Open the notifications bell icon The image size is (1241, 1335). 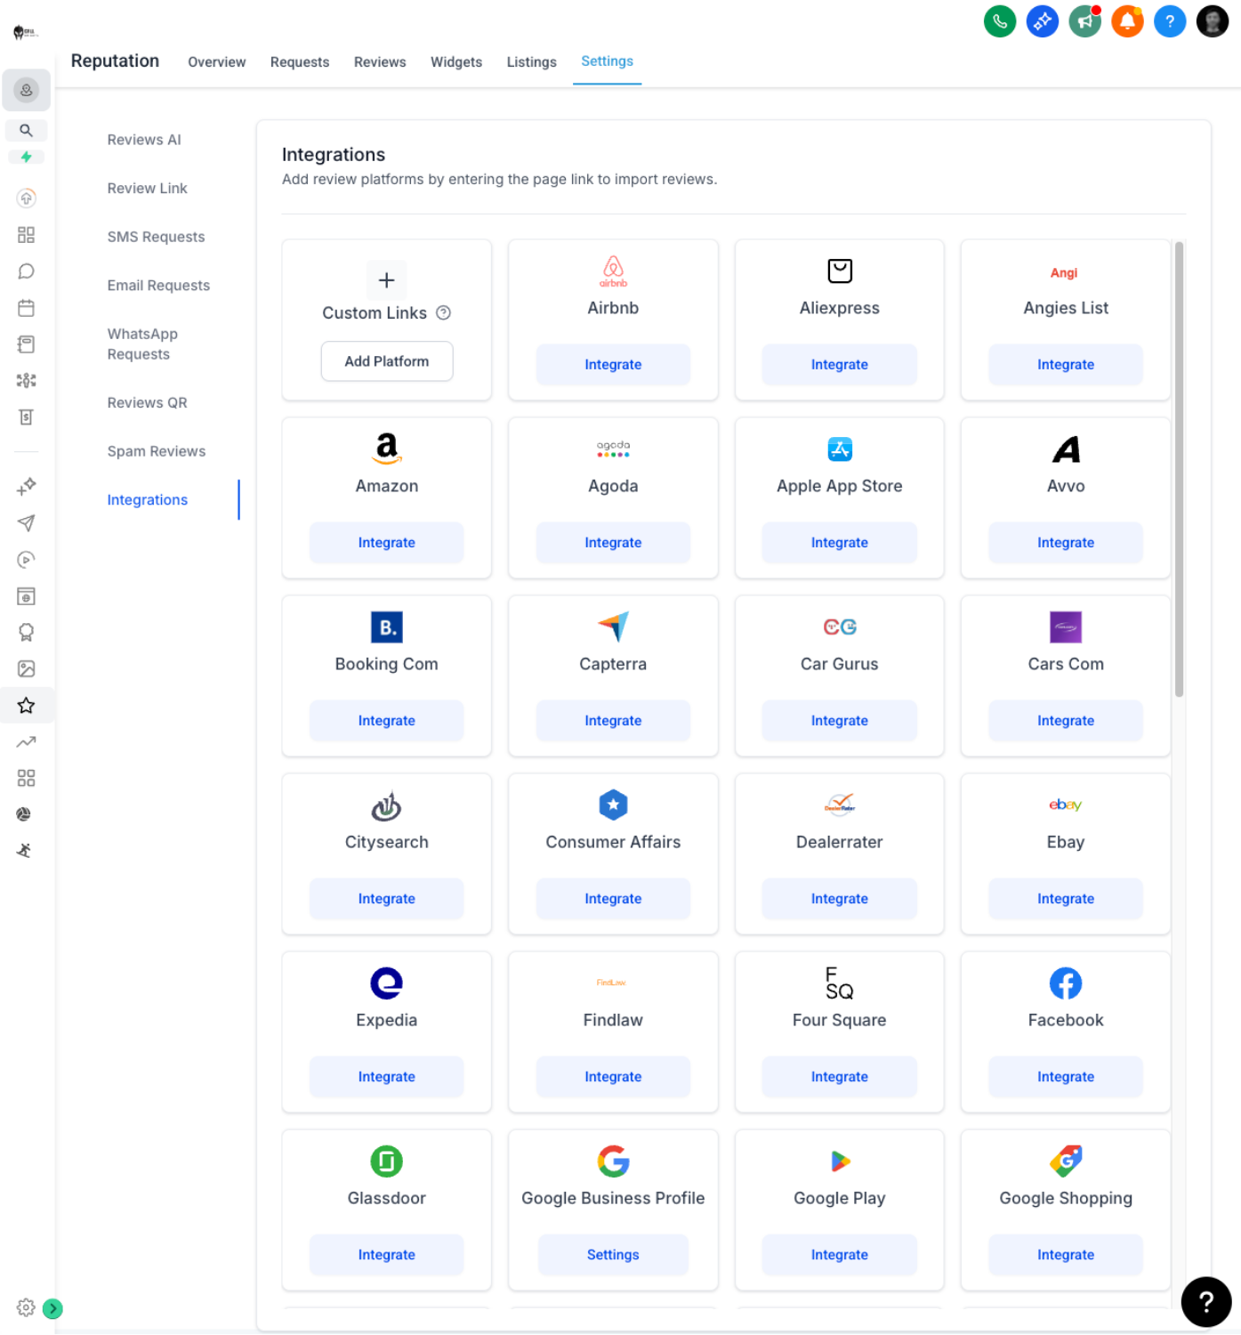[x=1127, y=20]
